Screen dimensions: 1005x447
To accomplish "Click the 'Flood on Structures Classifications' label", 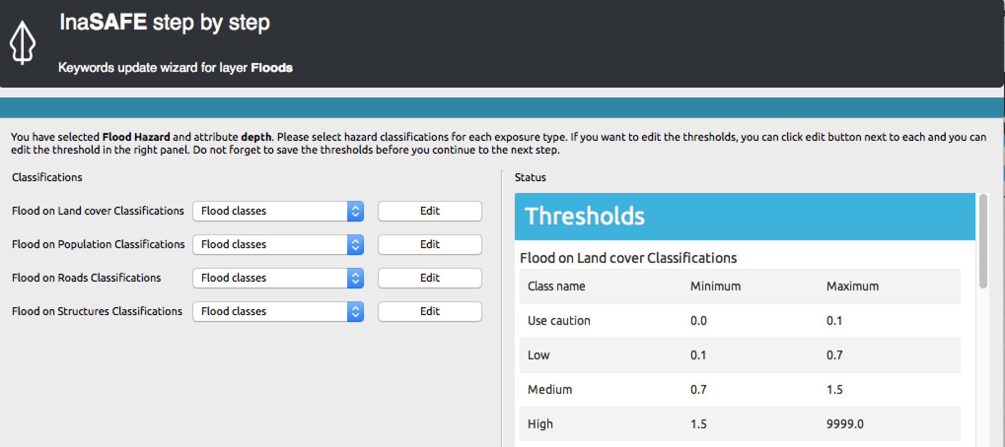I will point(97,311).
